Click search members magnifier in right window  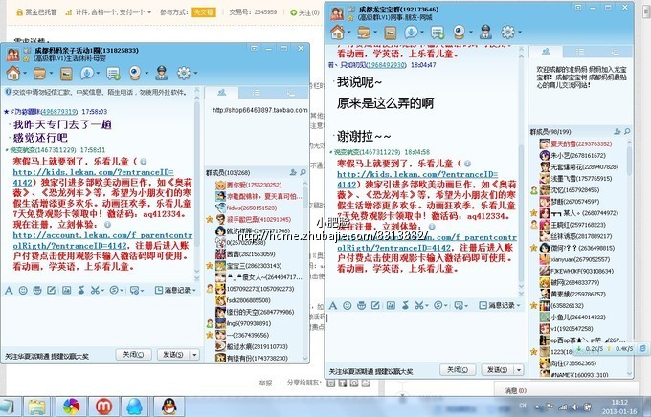tap(627, 131)
